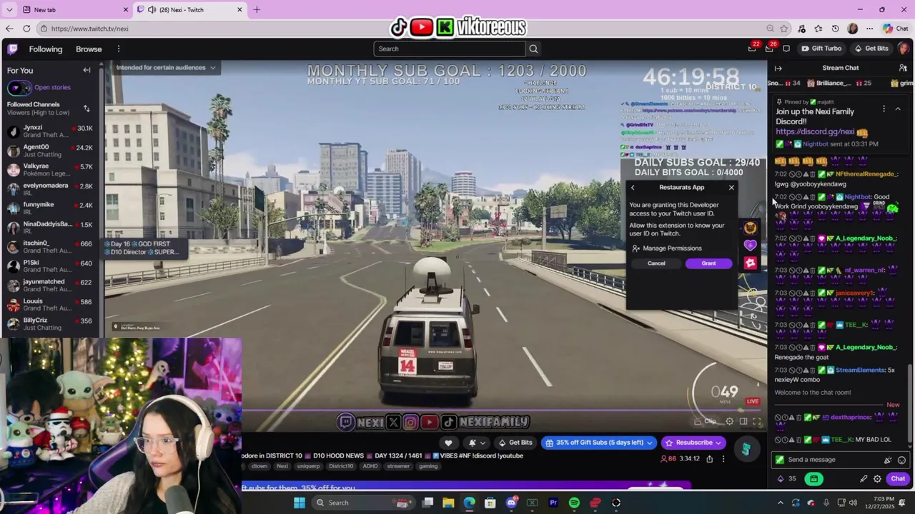Image resolution: width=915 pixels, height=514 pixels.
Task: Click the green channel points chest
Action: point(813,478)
